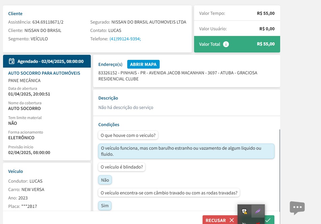The image size is (321, 224).
Task: Select the 'O que houve com o veículo?' question
Action: point(128,135)
